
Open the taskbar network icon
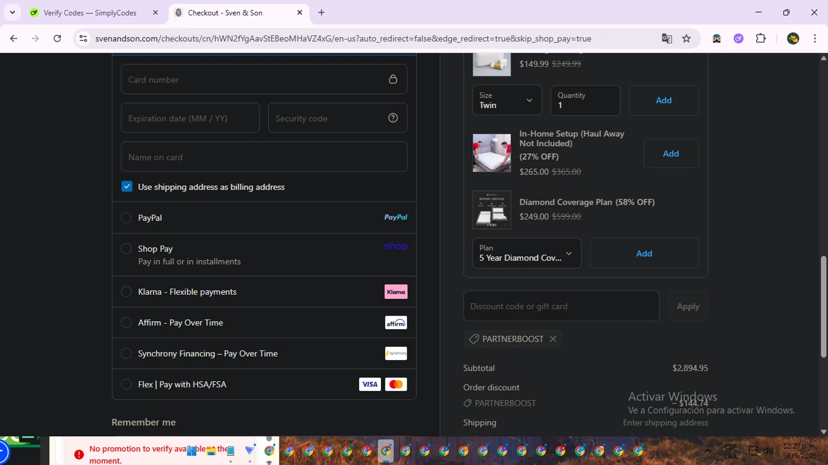pos(753,451)
